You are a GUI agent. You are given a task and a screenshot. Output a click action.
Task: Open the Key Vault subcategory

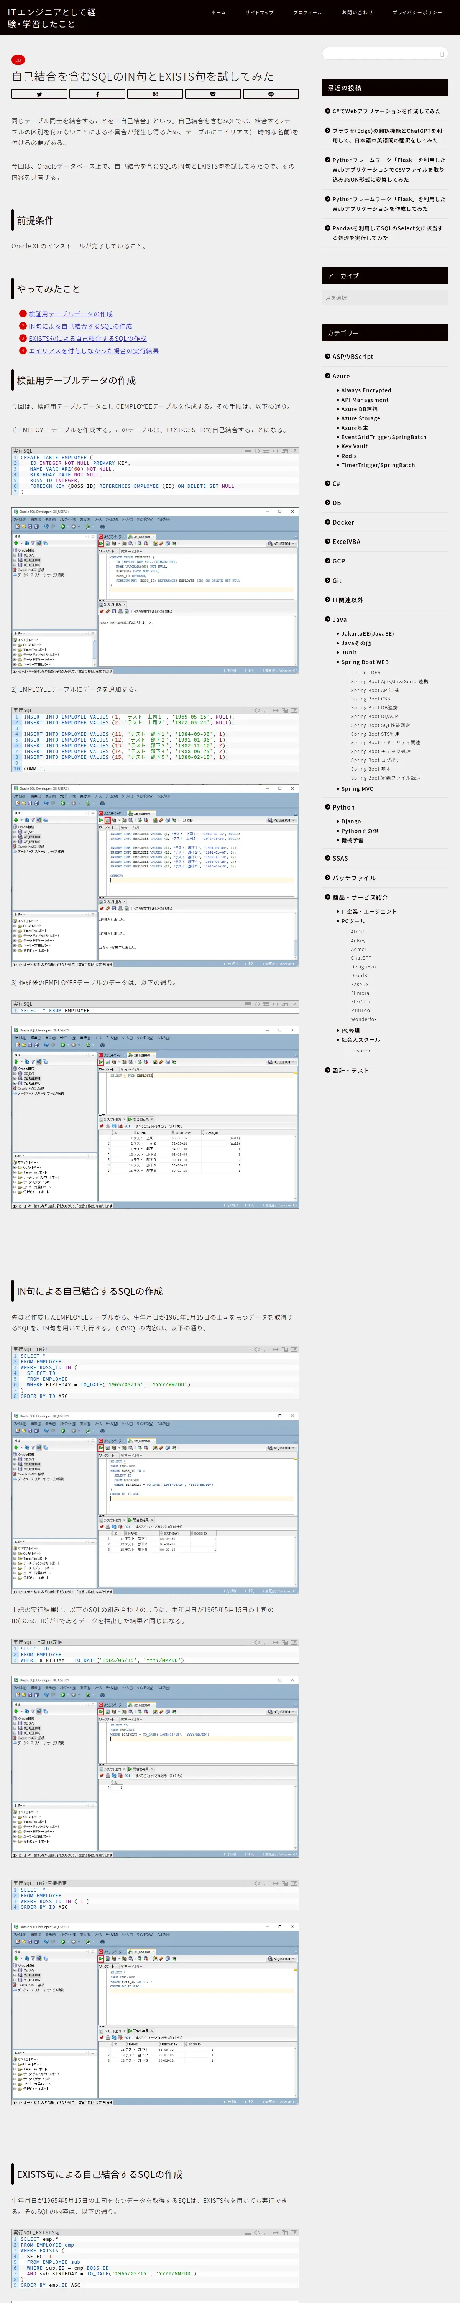click(x=354, y=446)
